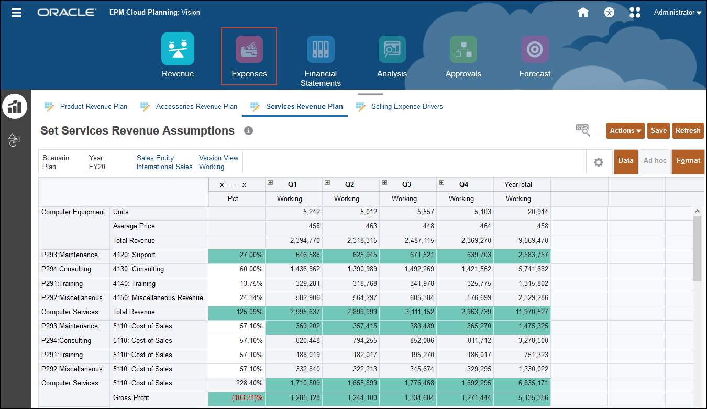Expand the Q3 column members
707x409 pixels.
pos(384,183)
